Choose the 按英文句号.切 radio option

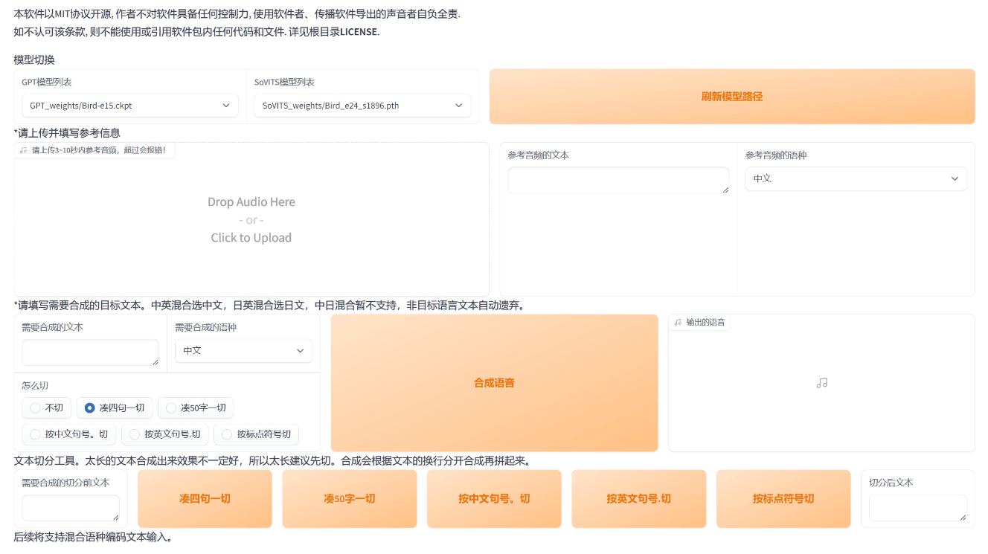click(x=135, y=434)
